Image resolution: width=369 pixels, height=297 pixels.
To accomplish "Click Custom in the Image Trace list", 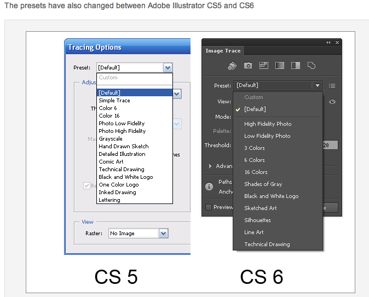I will pos(278,97).
